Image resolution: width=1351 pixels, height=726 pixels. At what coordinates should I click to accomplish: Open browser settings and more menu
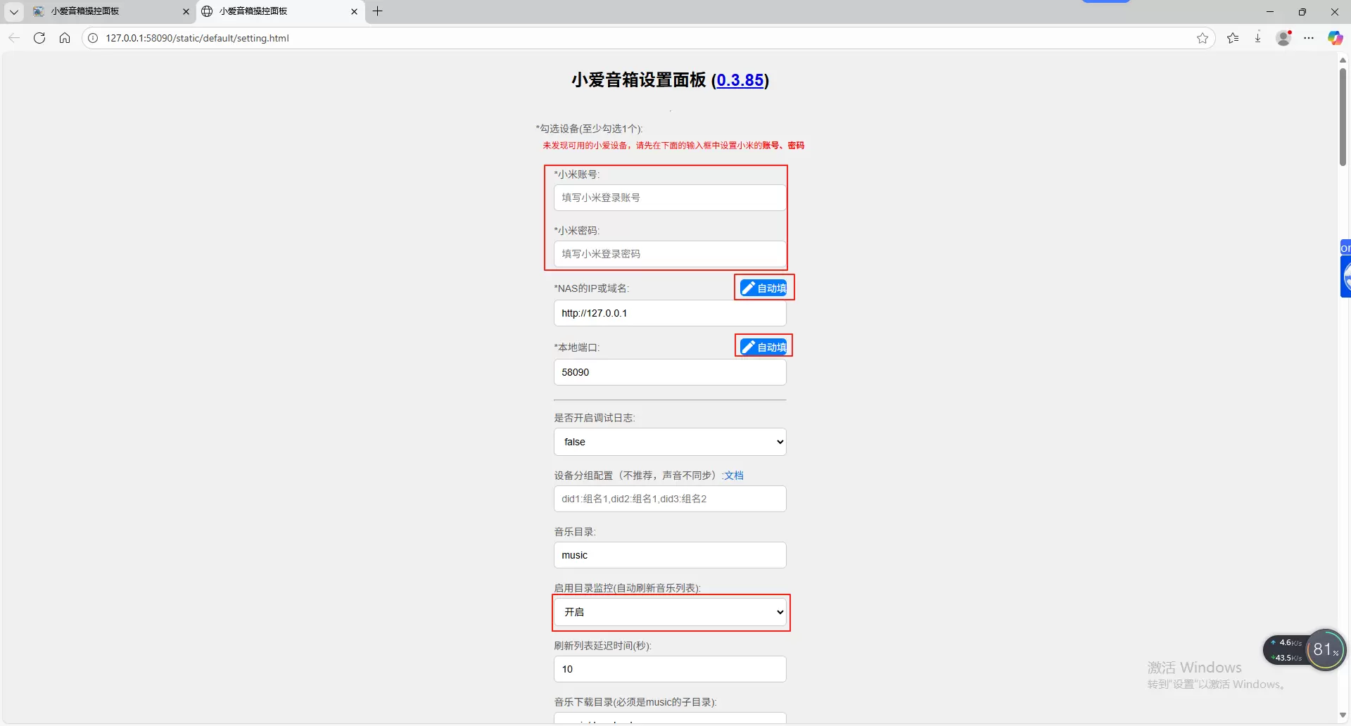tap(1309, 38)
